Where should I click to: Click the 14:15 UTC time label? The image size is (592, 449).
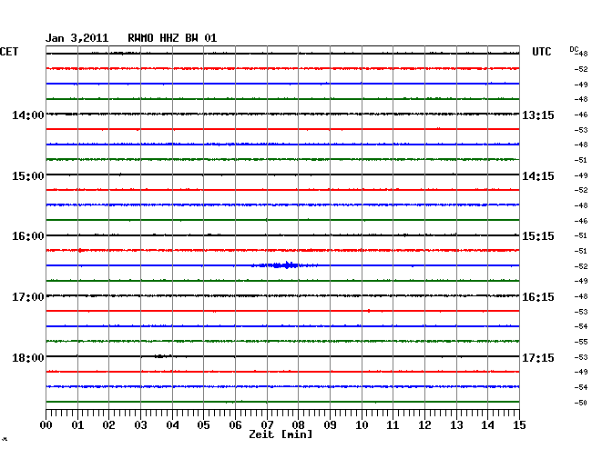click(538, 176)
